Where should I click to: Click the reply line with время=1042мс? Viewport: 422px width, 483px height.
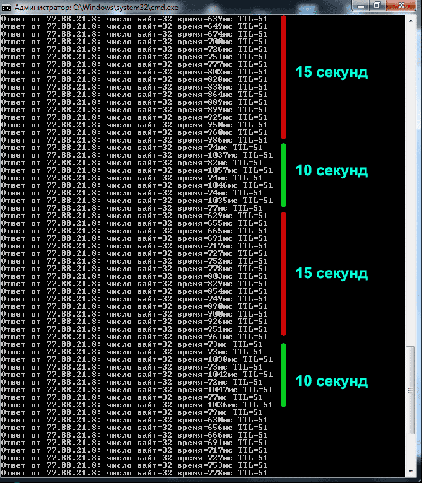point(136,375)
